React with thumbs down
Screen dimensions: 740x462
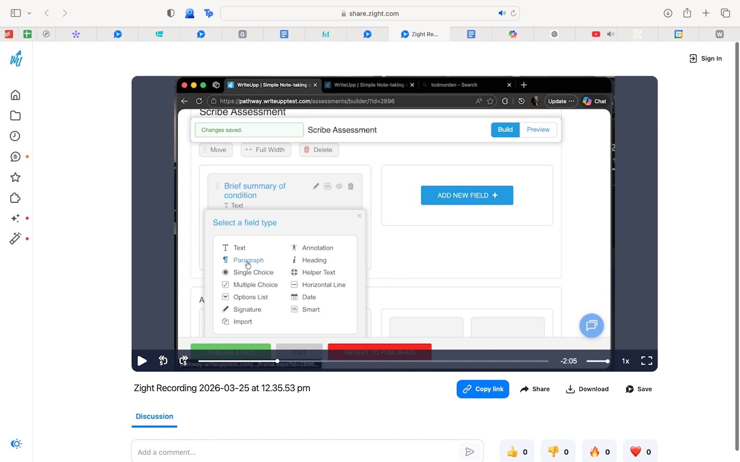[558, 452]
